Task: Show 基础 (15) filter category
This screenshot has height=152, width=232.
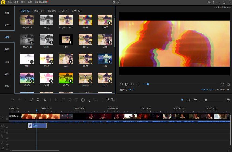Action: point(39,11)
